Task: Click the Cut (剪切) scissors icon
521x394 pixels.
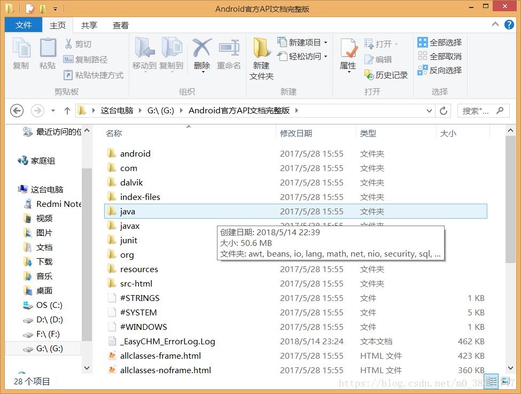Action: (x=68, y=43)
